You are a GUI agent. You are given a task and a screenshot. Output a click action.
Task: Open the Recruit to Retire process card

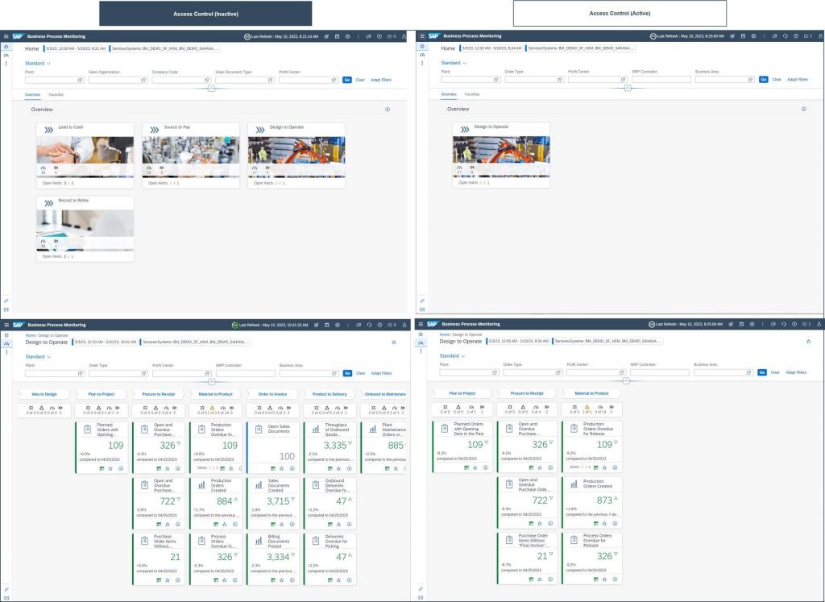tap(85, 229)
